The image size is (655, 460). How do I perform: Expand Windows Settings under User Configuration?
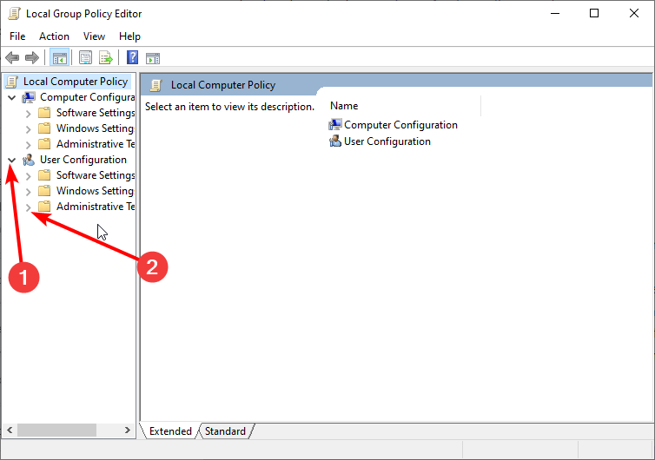(x=28, y=192)
